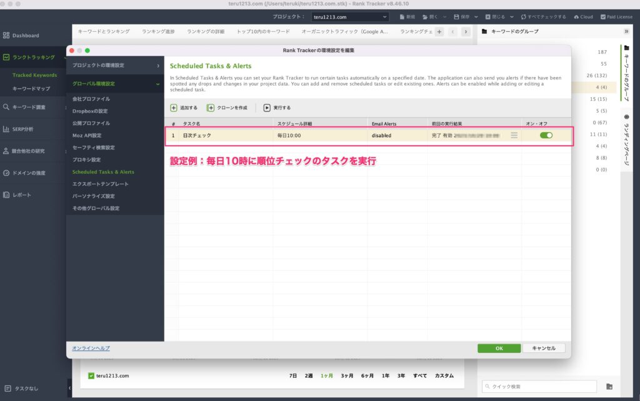640x401 pixels.
Task: Click the ランクトラッキング chart icon
Action: (x=6, y=57)
